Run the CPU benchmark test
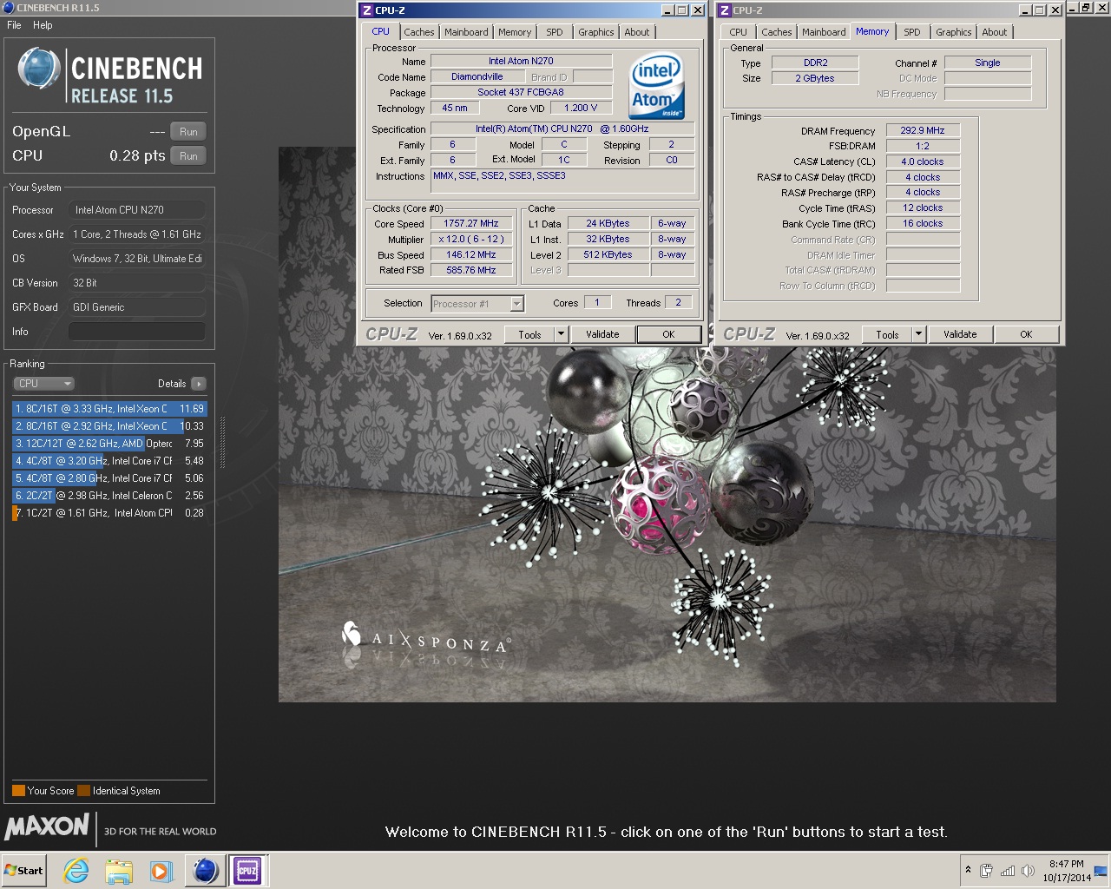 (188, 156)
